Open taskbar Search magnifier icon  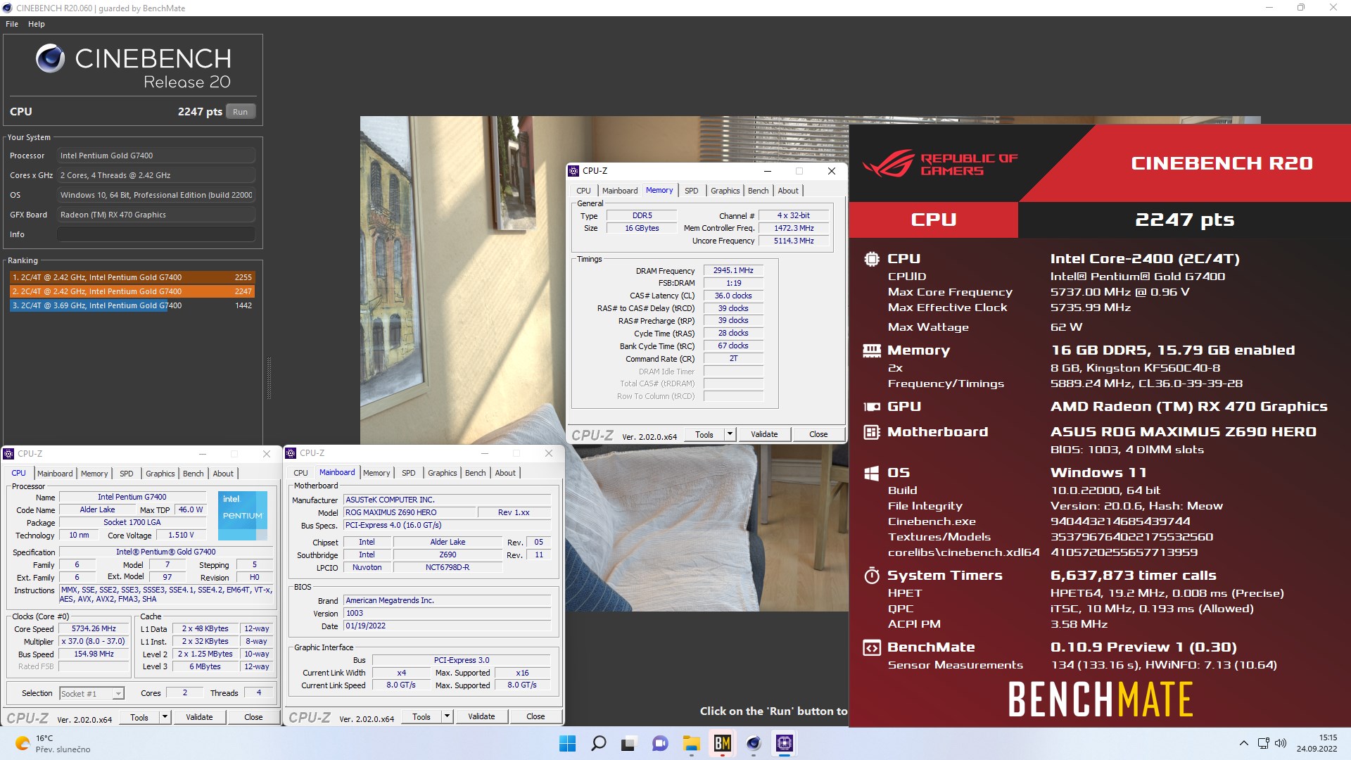pyautogui.click(x=598, y=743)
